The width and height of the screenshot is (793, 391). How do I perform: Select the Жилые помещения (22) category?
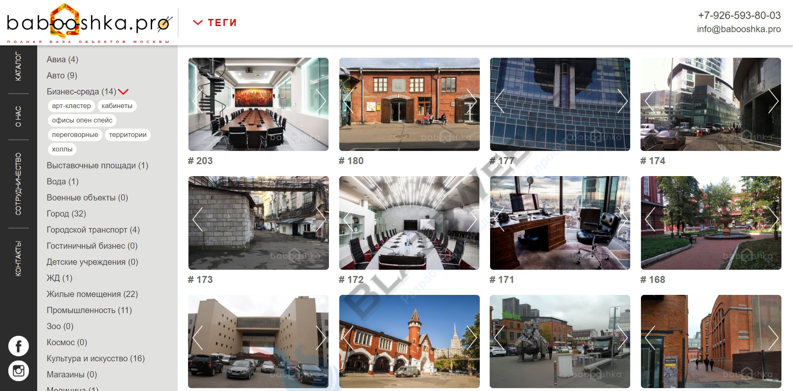click(92, 294)
